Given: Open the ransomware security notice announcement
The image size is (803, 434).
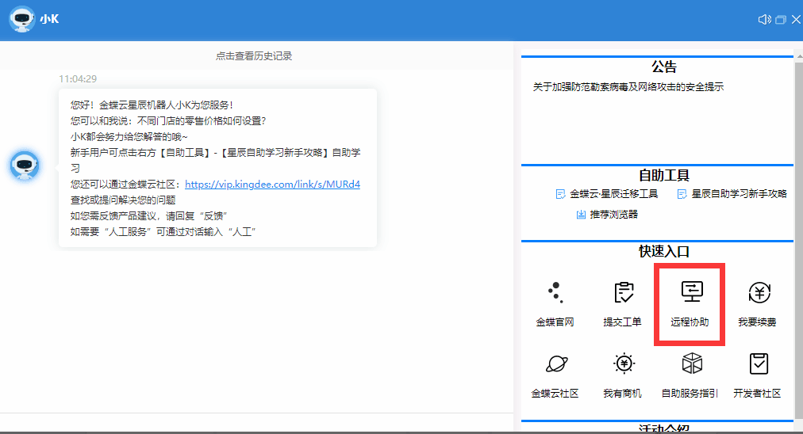Looking at the screenshot, I should click(628, 87).
